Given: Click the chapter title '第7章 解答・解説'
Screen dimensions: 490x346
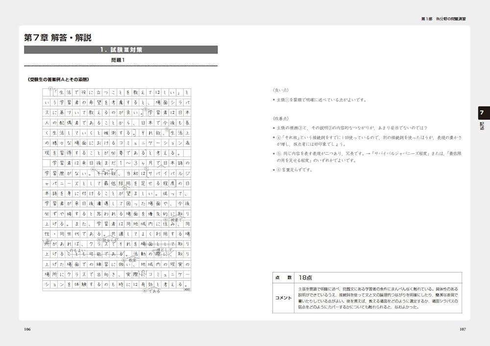Looking at the screenshot, I should pyautogui.click(x=58, y=38).
